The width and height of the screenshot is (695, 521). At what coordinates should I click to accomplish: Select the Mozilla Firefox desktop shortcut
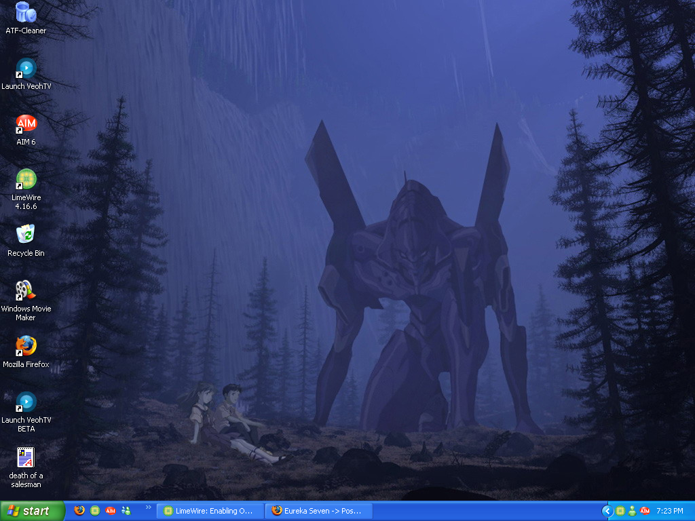coord(26,347)
